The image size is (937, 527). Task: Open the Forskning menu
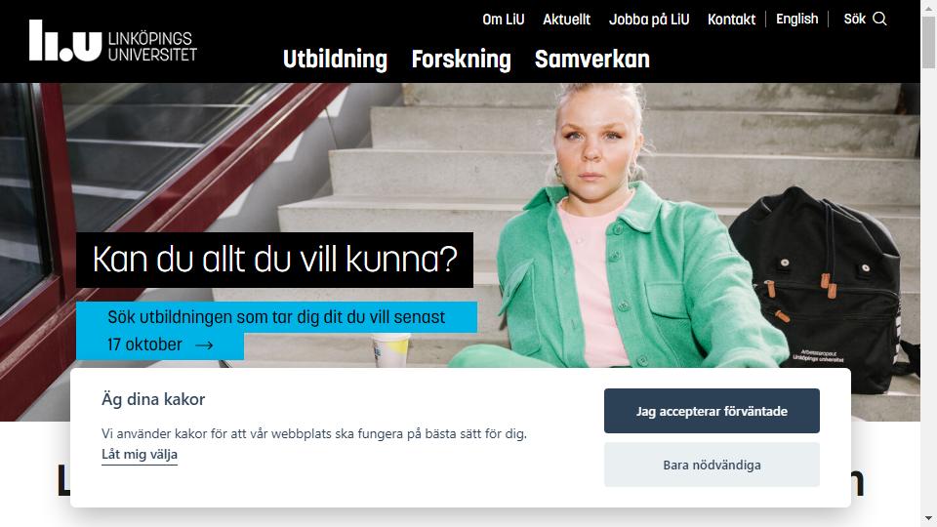(x=461, y=60)
